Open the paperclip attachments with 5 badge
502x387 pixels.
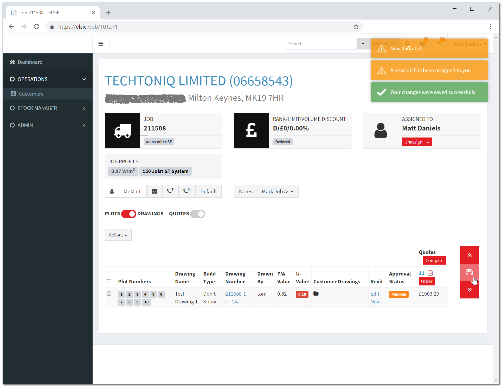coord(440,43)
